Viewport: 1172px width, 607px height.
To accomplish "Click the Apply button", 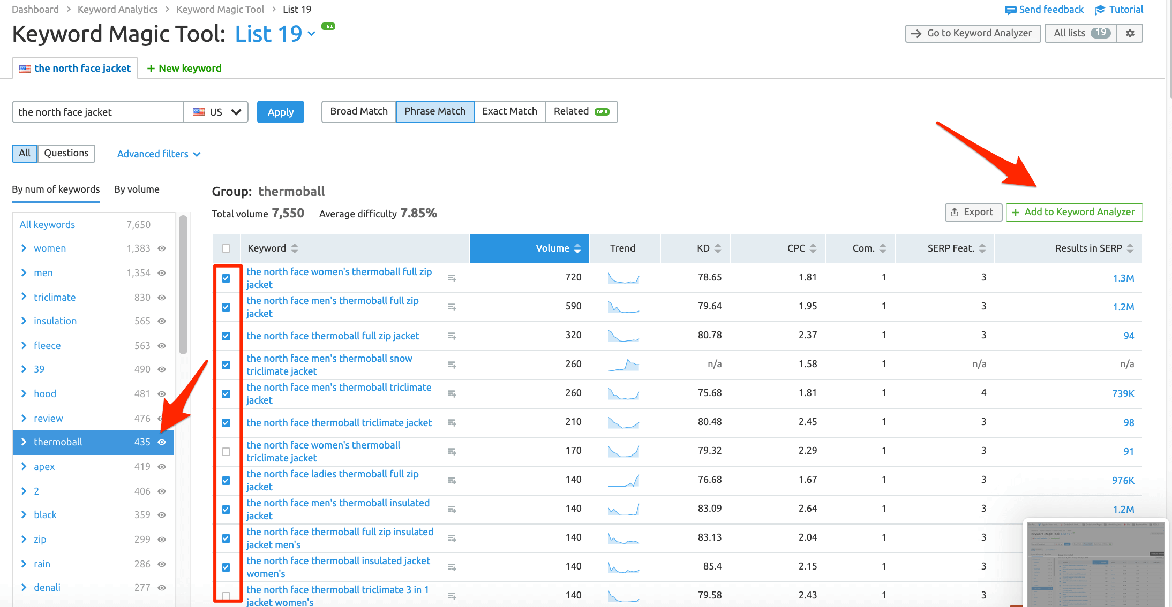I will [281, 112].
